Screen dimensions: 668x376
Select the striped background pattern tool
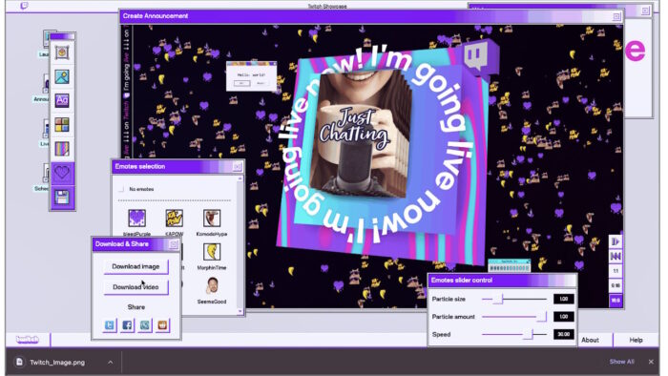62,149
